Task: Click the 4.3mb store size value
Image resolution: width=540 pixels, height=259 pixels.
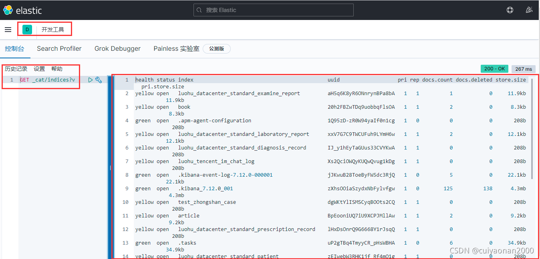Action: (518, 189)
